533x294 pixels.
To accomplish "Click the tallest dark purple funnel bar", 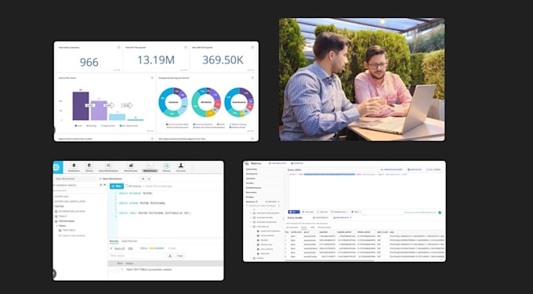I will pos(81,106).
